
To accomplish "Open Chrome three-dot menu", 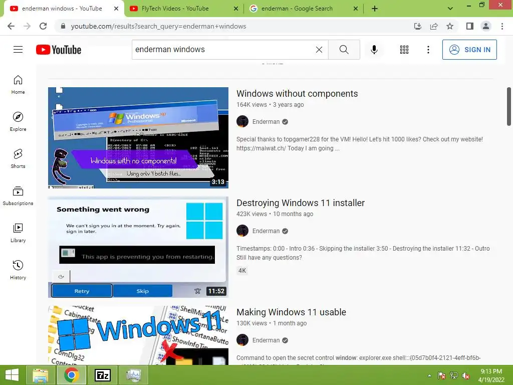I will [x=502, y=26].
